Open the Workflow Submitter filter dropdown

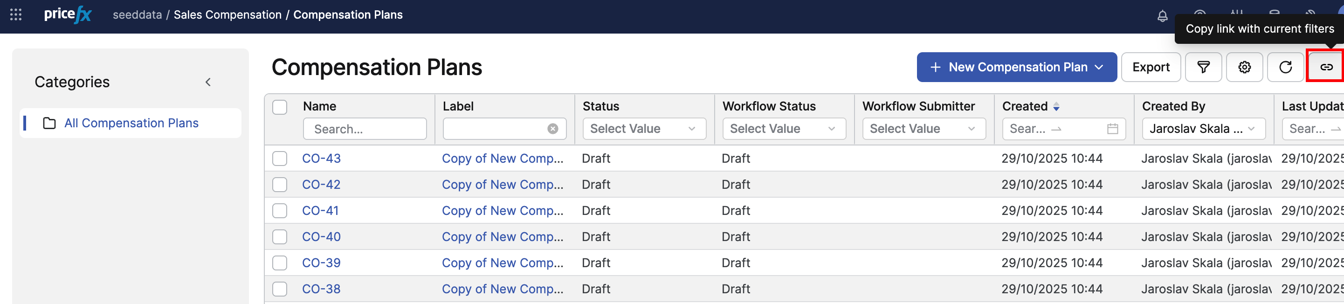924,129
